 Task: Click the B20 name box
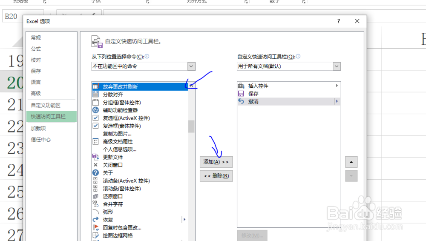[x=23, y=16]
